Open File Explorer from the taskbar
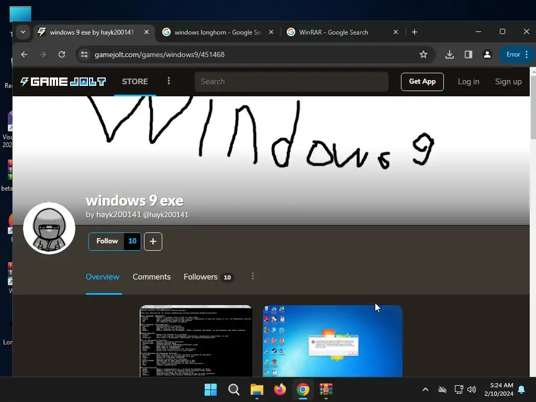Image resolution: width=536 pixels, height=402 pixels. (256, 389)
